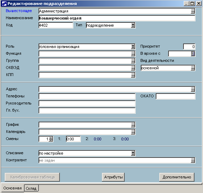Open the Календарь ellipsis lookup button
The width and height of the screenshot is (203, 193).
click(x=133, y=132)
